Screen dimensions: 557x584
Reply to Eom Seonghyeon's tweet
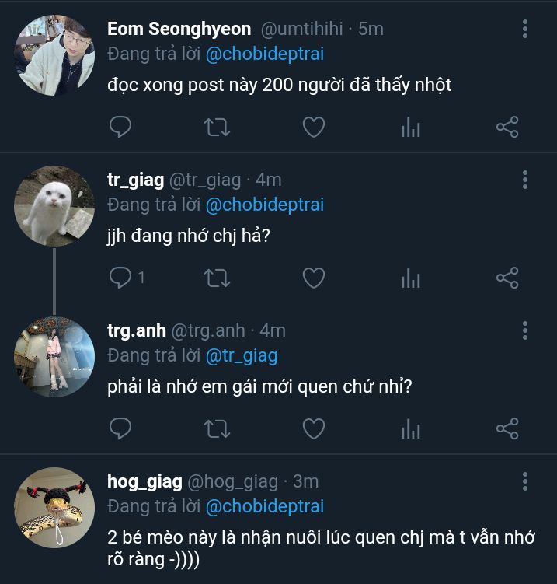click(120, 127)
